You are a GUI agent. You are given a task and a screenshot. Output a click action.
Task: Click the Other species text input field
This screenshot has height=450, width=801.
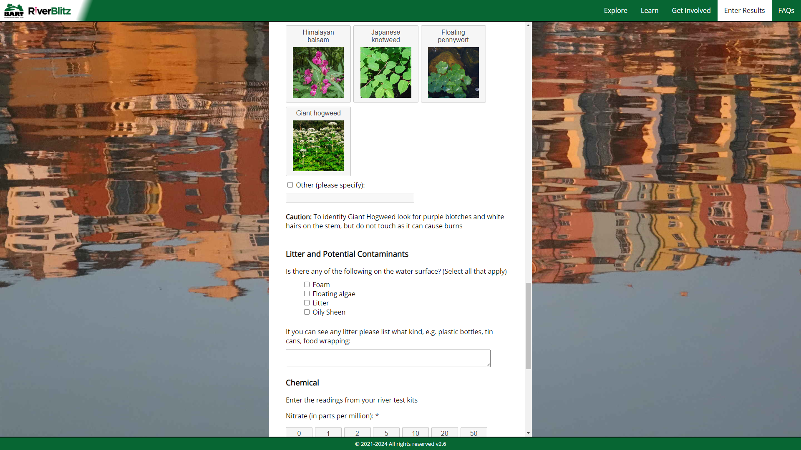(x=350, y=197)
